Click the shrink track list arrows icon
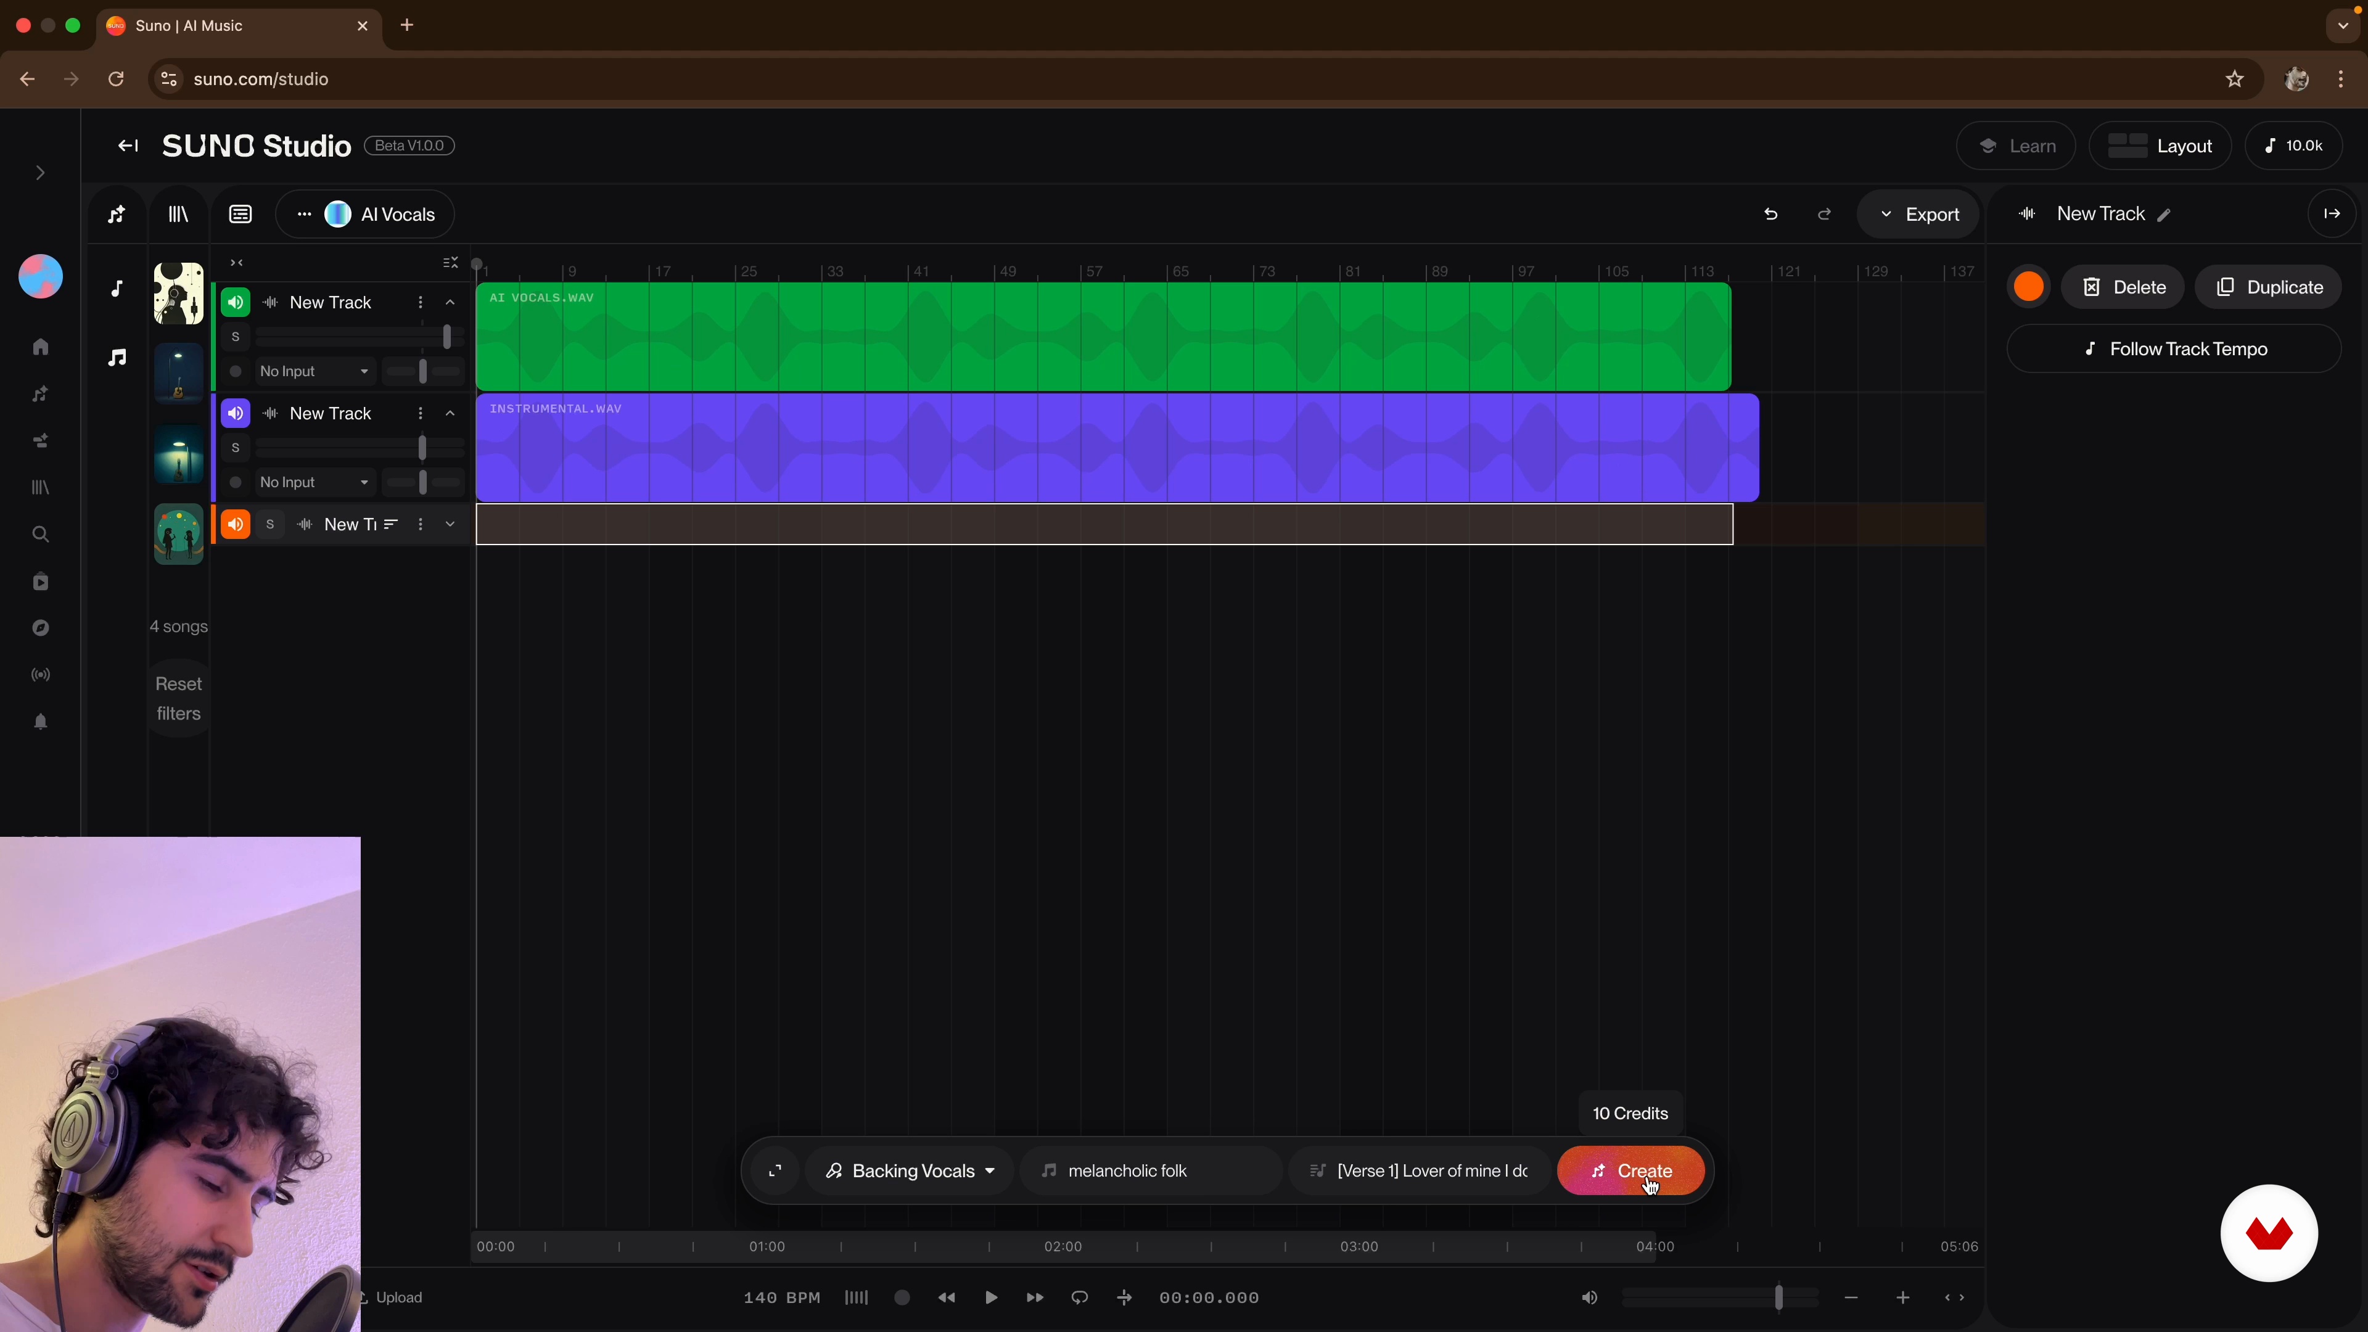This screenshot has width=2368, height=1332. tap(236, 263)
